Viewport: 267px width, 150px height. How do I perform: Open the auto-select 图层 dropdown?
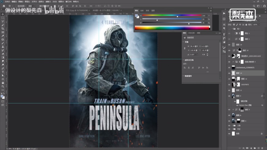(31, 6)
